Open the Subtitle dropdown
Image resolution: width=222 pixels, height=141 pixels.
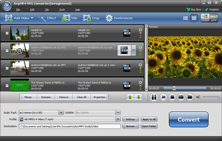pyautogui.click(x=118, y=113)
